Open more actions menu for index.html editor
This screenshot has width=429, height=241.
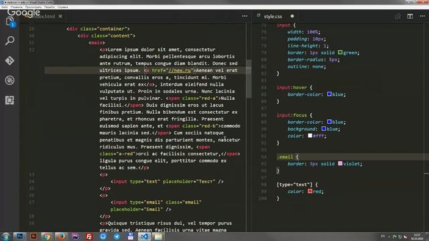(x=245, y=16)
